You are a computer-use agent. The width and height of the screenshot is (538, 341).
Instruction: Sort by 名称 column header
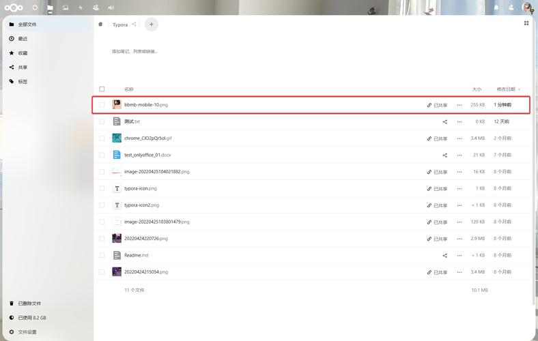coord(128,89)
